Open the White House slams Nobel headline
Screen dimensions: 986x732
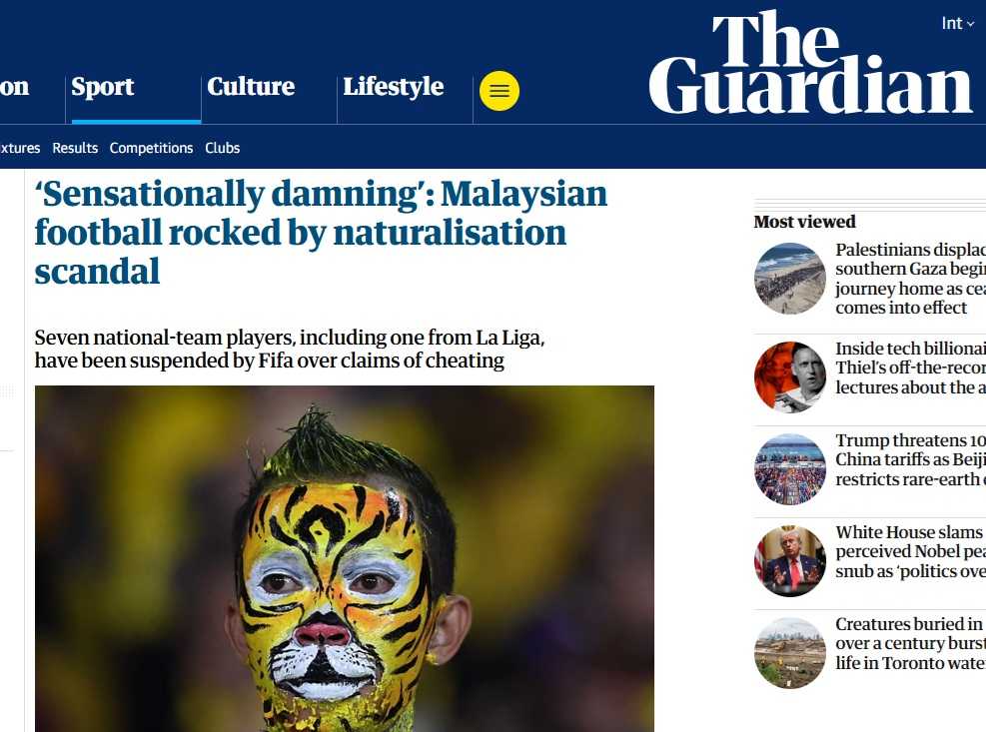[x=910, y=551]
